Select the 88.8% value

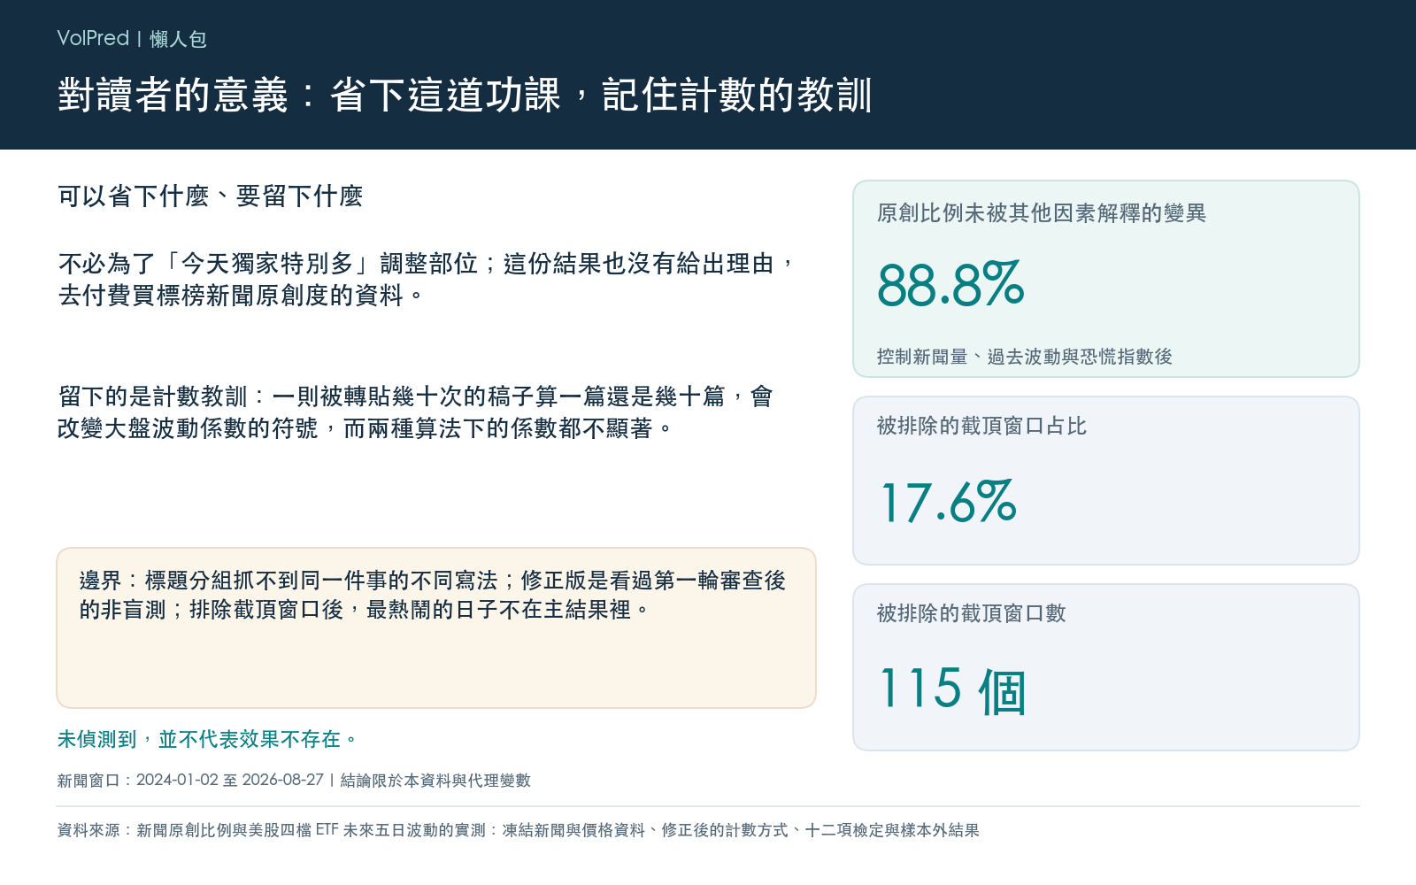(x=950, y=285)
